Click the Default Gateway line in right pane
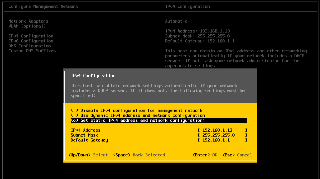 click(x=200, y=41)
